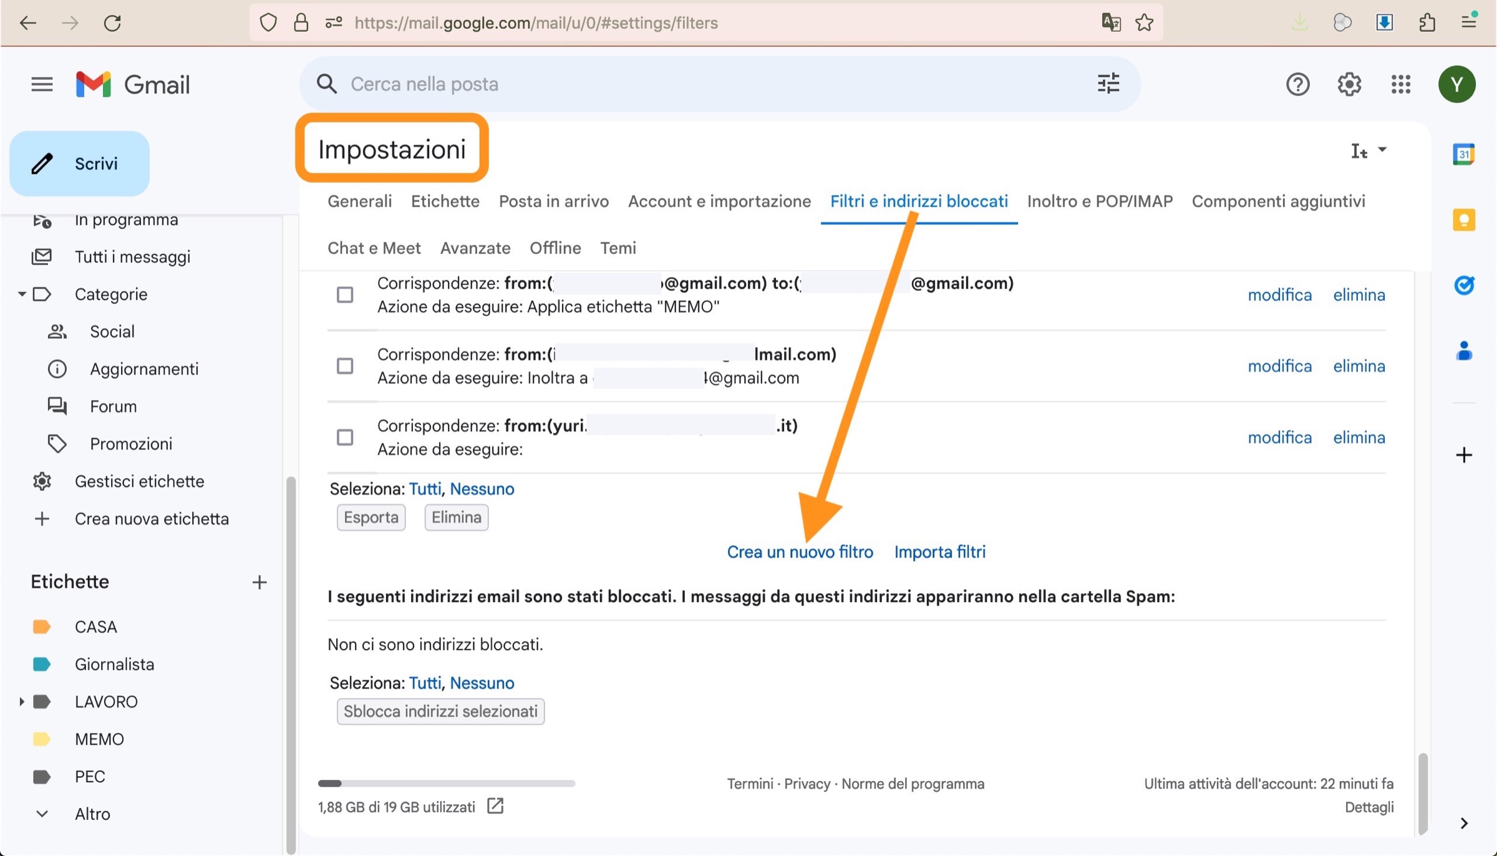Open Google Tasks side panel icon
This screenshot has height=856, width=1497.
tap(1463, 285)
